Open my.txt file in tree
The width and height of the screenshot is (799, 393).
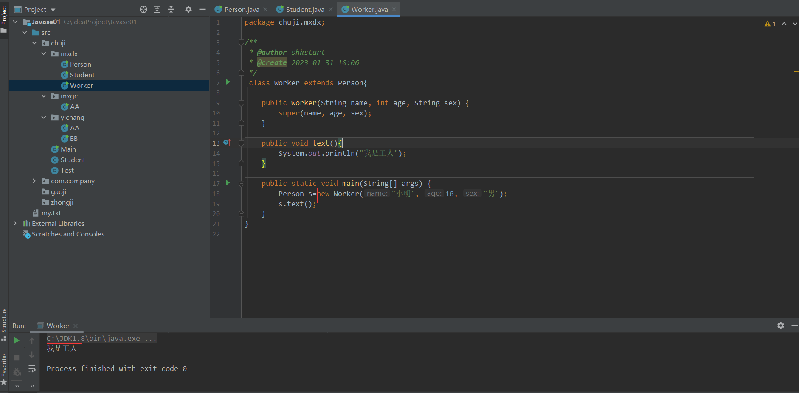[47, 213]
